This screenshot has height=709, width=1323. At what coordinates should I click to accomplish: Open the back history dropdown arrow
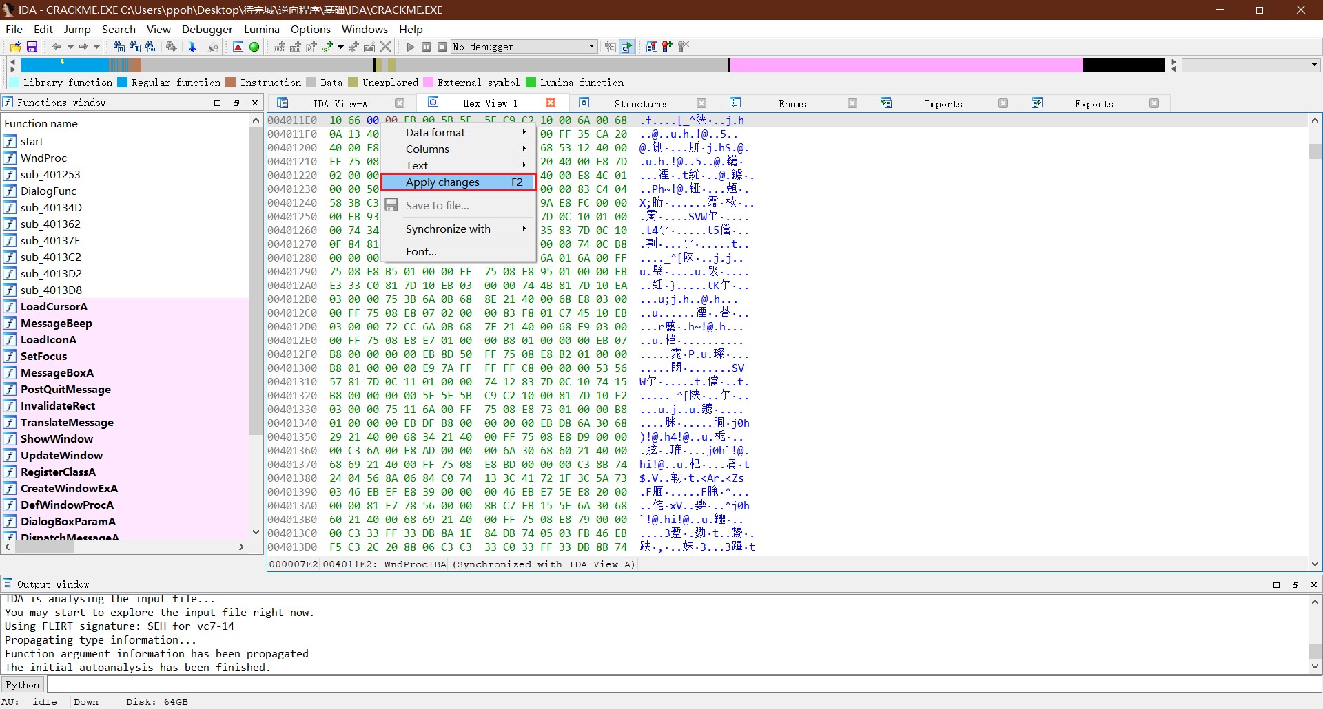point(70,47)
